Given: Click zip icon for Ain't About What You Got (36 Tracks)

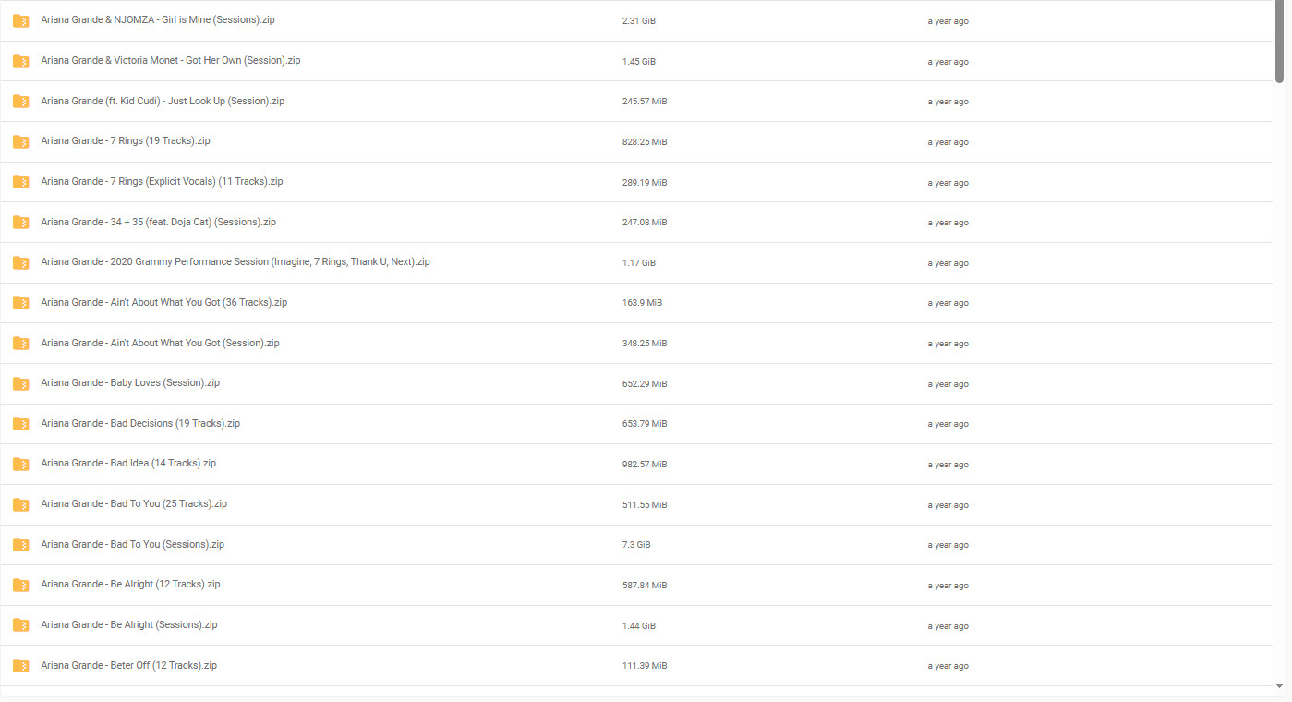Looking at the screenshot, I should [x=20, y=303].
